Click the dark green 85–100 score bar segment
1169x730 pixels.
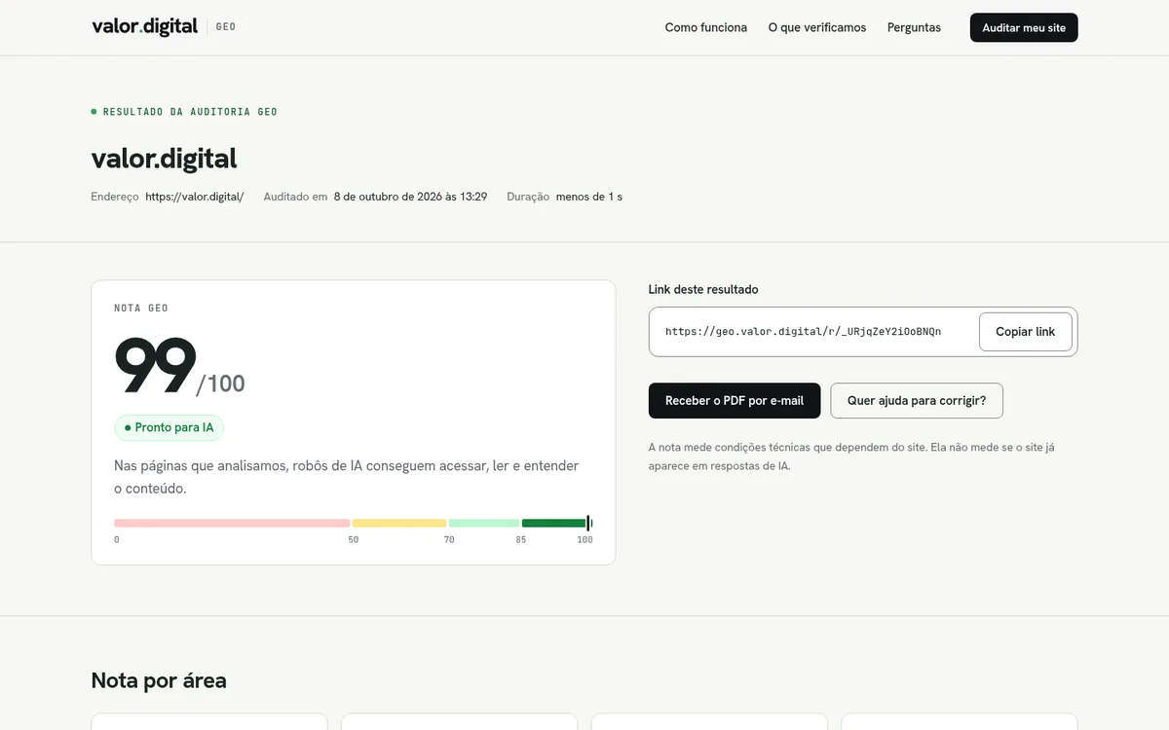pyautogui.click(x=556, y=524)
